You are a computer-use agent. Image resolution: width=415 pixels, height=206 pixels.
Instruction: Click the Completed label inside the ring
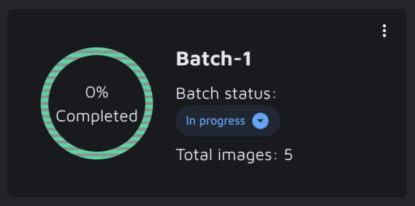pyautogui.click(x=97, y=116)
